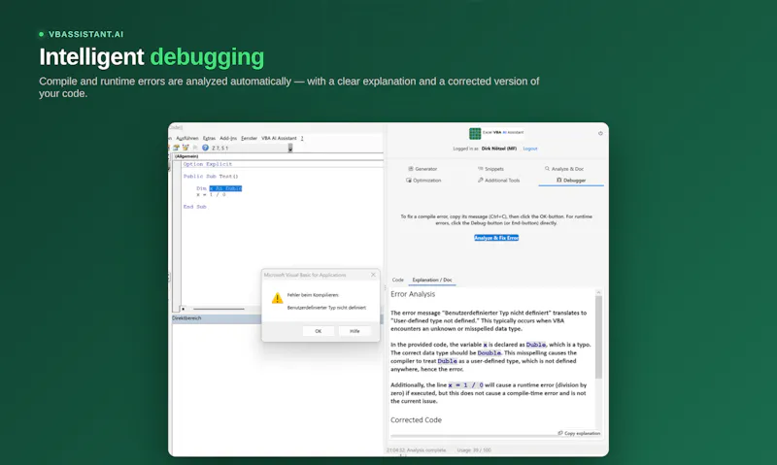Click the Copy explanation button
The width and height of the screenshot is (777, 465).
[x=579, y=433]
